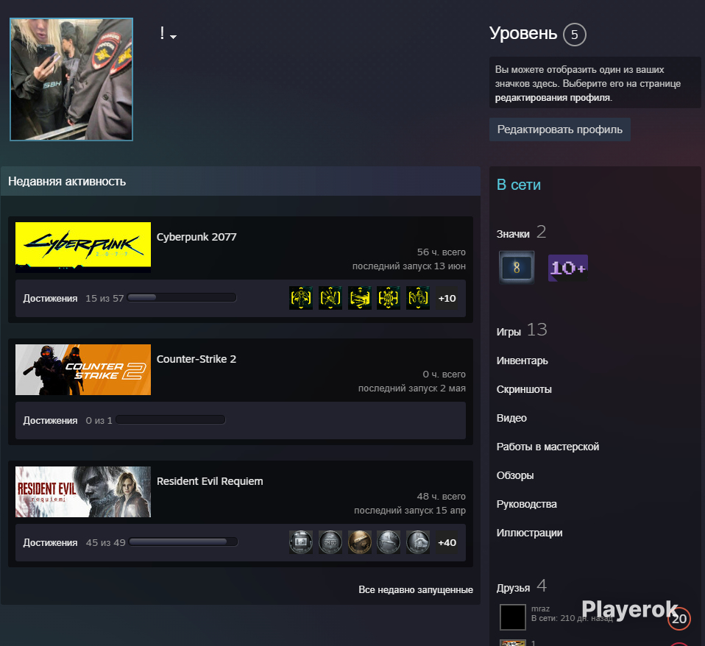
Task: Open the Значки badges section
Action: click(x=521, y=233)
